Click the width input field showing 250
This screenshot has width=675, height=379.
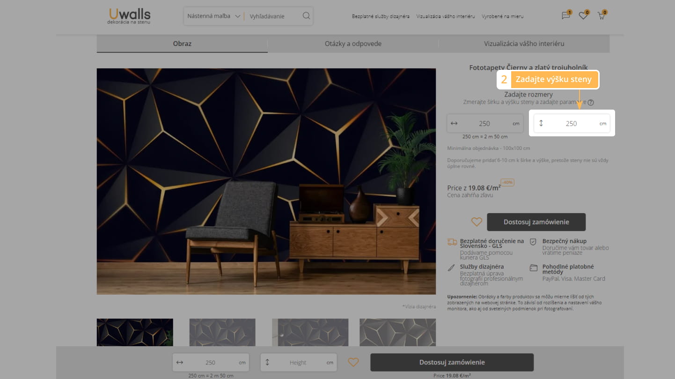coord(484,124)
